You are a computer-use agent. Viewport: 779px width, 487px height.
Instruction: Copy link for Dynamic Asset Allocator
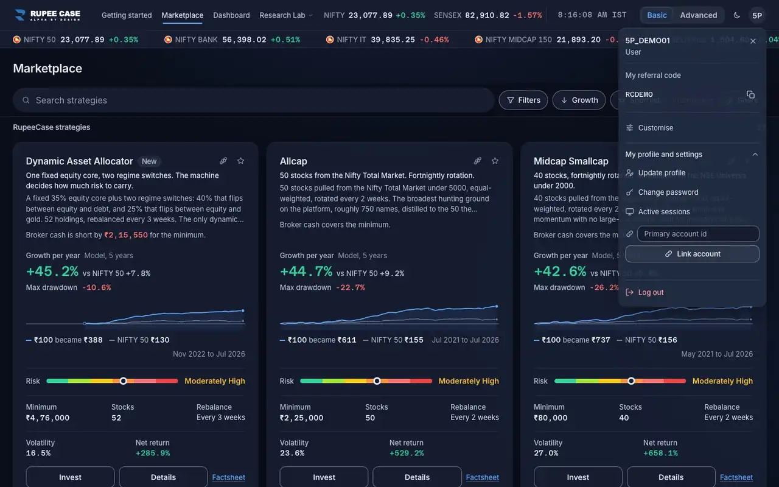pyautogui.click(x=223, y=161)
